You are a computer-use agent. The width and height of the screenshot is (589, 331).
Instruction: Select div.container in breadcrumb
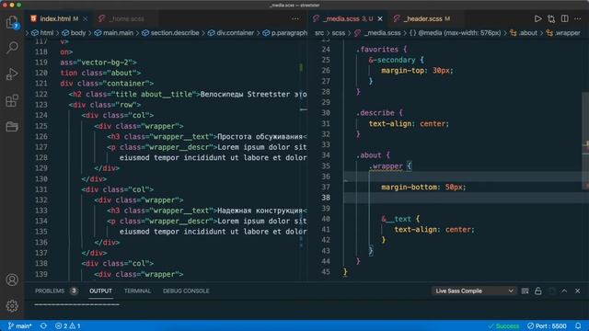231,33
